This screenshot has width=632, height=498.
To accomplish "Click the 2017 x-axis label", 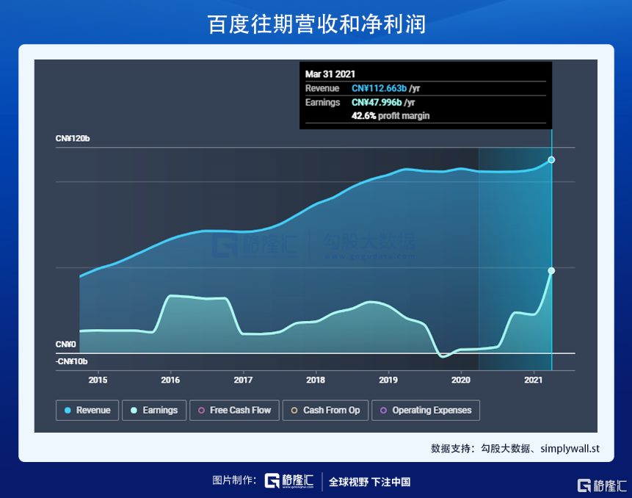I will (x=243, y=380).
